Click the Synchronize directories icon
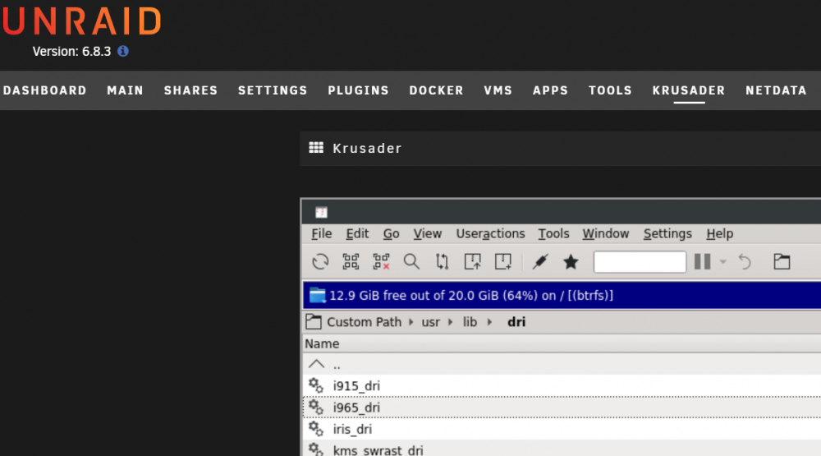 pyautogui.click(x=442, y=261)
